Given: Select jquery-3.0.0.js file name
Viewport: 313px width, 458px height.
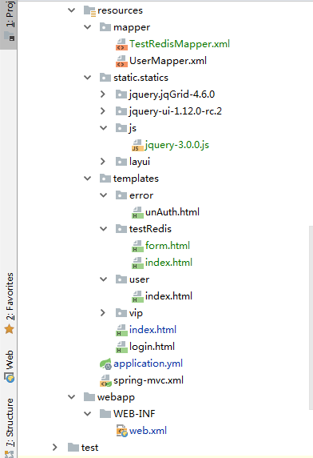Looking at the screenshot, I should coord(177,145).
